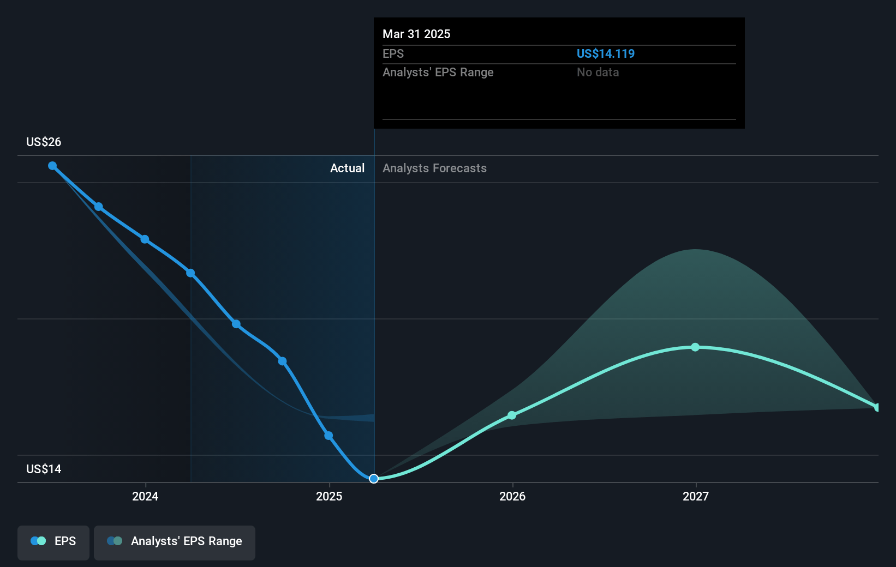The width and height of the screenshot is (896, 567).
Task: Toggle the EPS legend button
Action: coord(53,542)
